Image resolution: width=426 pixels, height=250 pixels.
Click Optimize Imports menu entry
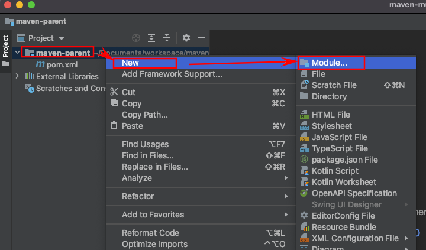click(201, 244)
